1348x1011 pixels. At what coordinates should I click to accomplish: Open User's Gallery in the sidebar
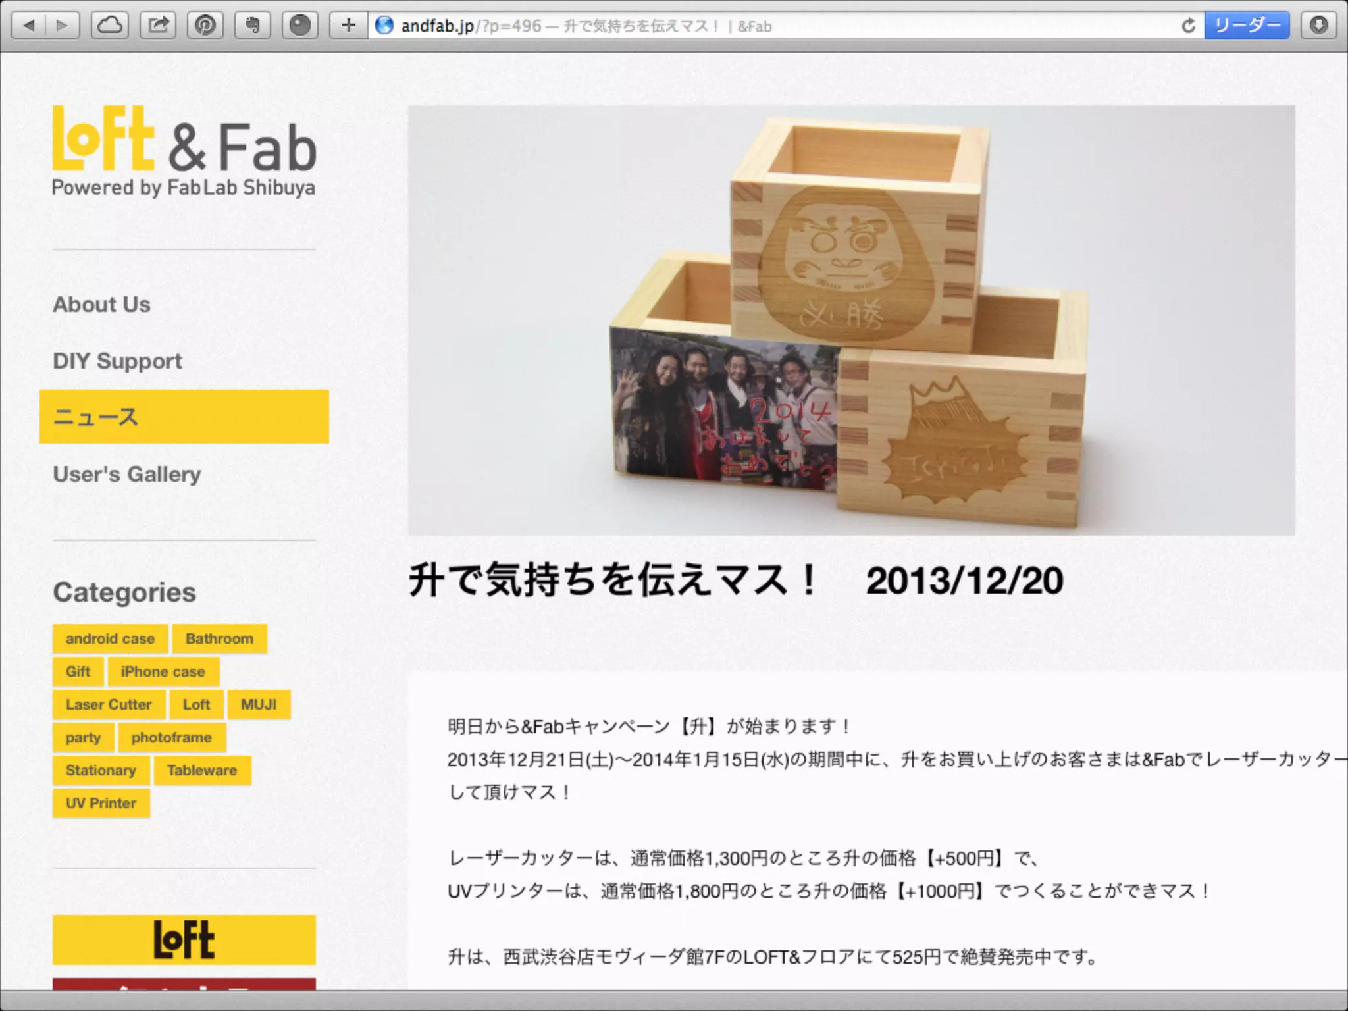coord(127,474)
